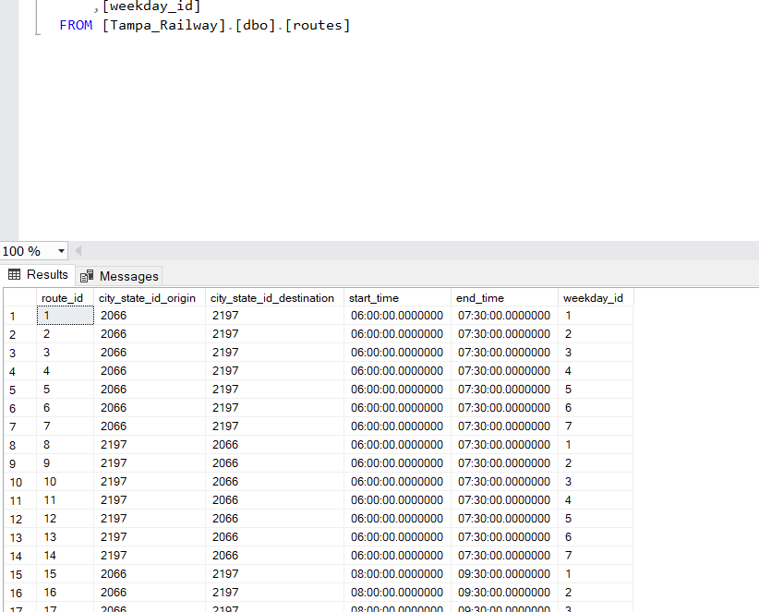The height and width of the screenshot is (612, 759).
Task: Switch to the Messages tab
Action: pos(119,276)
